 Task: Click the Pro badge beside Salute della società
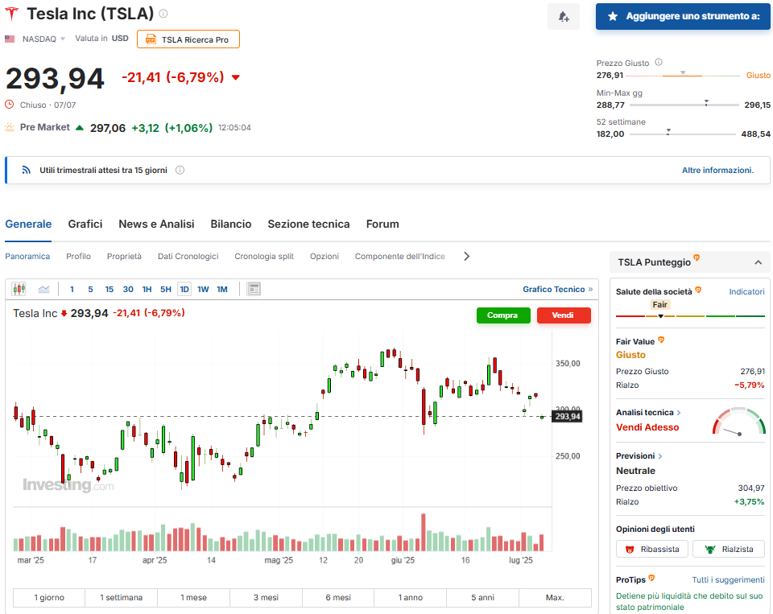(x=698, y=291)
